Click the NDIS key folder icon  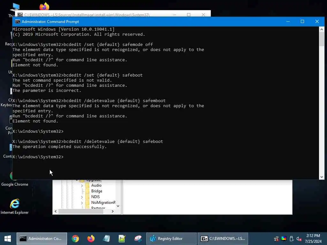point(87,197)
